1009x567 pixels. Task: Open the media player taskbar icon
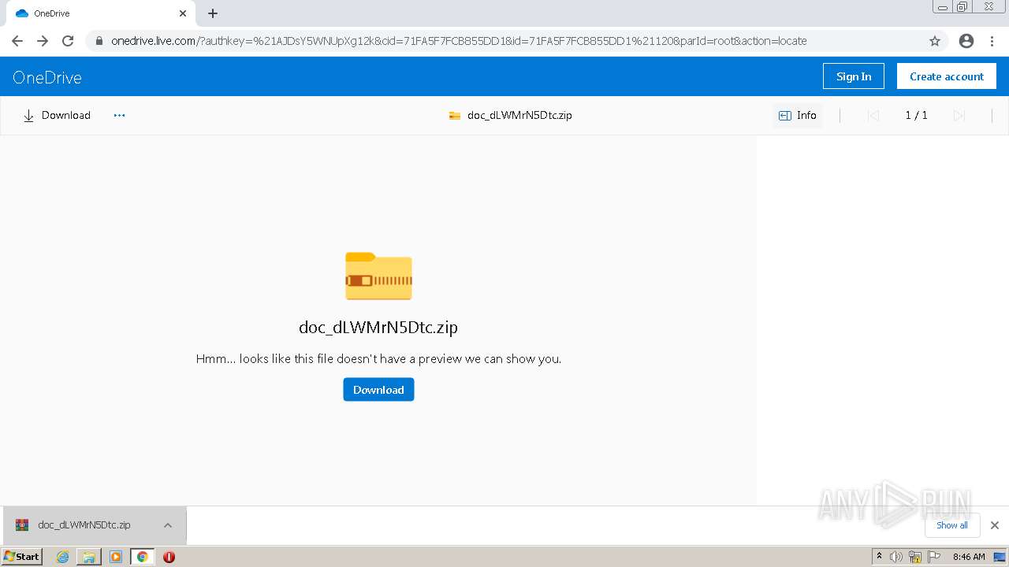click(116, 557)
